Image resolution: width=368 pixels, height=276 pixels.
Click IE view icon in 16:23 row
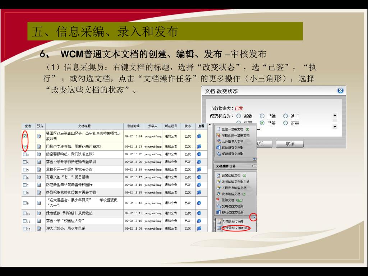(199, 147)
